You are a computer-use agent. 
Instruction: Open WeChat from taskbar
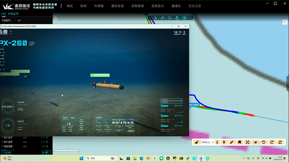(x=161, y=158)
